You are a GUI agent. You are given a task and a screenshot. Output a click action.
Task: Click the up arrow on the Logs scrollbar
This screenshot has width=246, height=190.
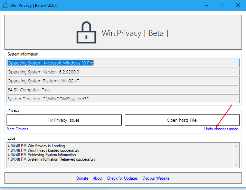coord(236,146)
